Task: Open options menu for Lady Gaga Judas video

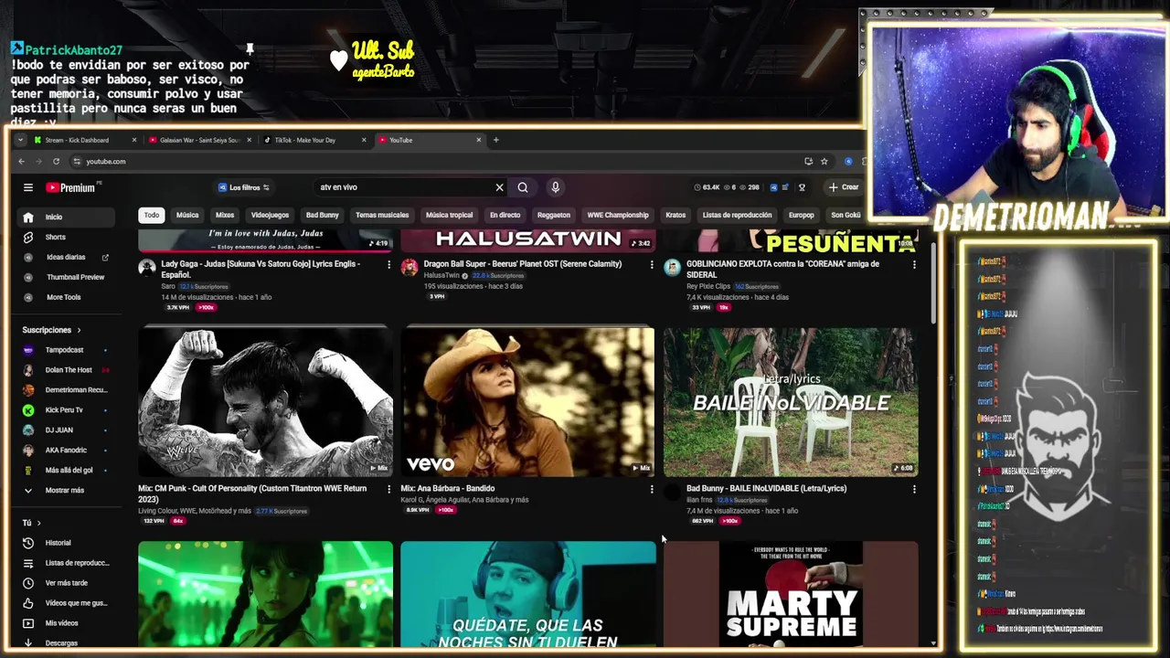Action: click(x=388, y=264)
